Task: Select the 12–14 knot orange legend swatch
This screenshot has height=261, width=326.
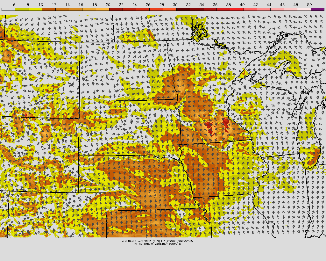Action: click(62, 9)
